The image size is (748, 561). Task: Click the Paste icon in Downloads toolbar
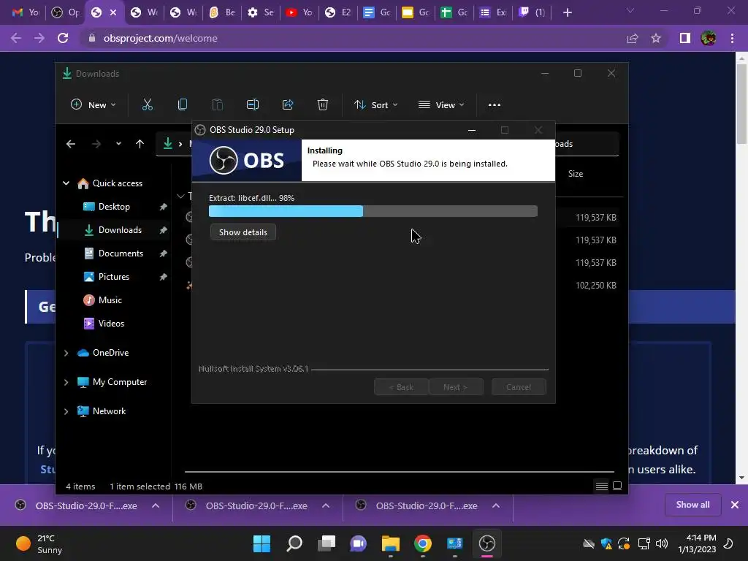[218, 105]
